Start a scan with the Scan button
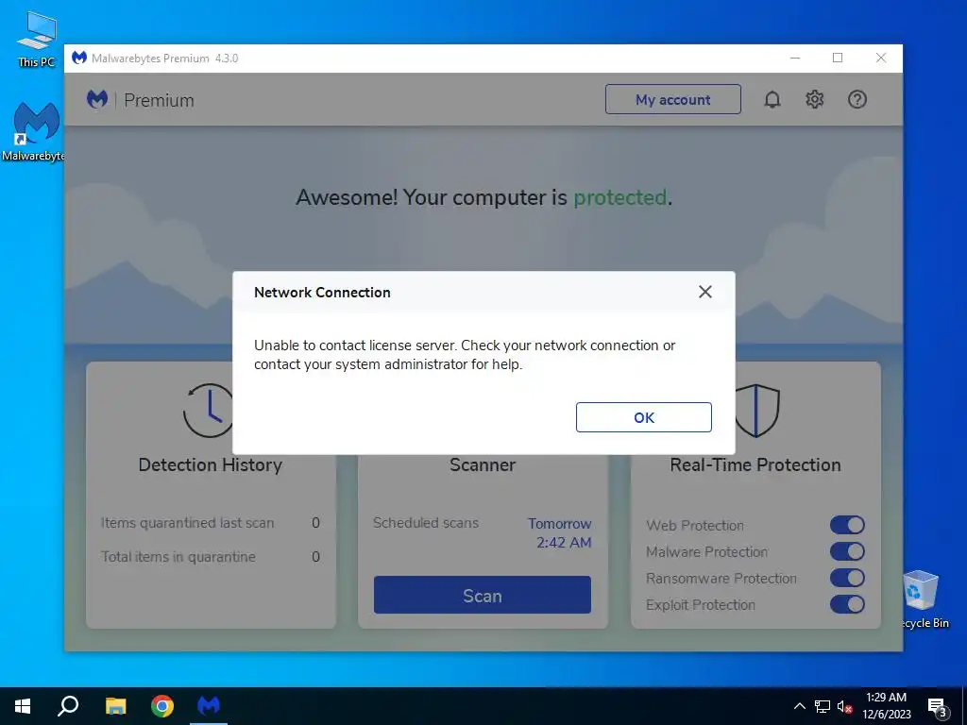The width and height of the screenshot is (967, 725). tap(483, 595)
